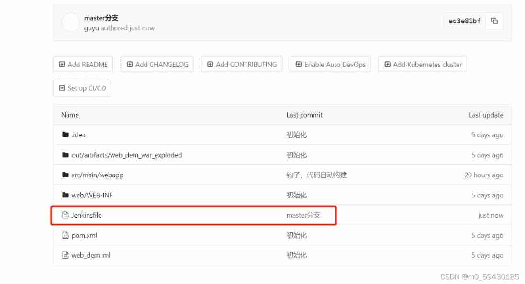Open the out/artifacts/web_dem_war_exploded folder
Viewport: 525px width, 284px height.
click(x=126, y=155)
